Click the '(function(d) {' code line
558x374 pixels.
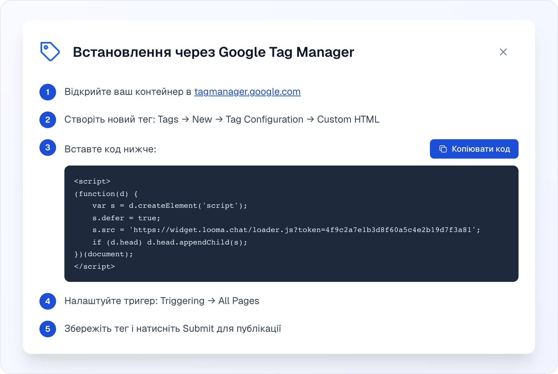coord(106,194)
